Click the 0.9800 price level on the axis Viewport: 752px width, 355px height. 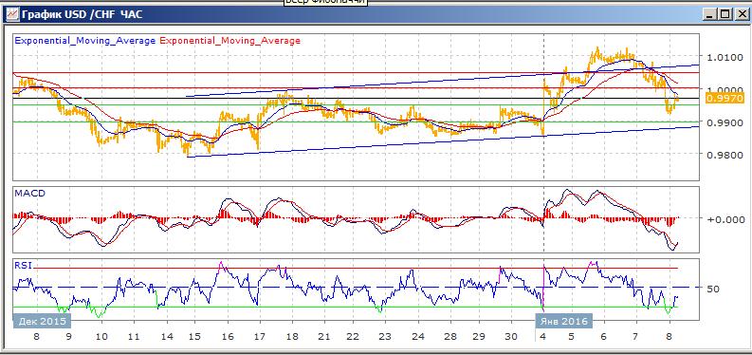[x=723, y=155]
